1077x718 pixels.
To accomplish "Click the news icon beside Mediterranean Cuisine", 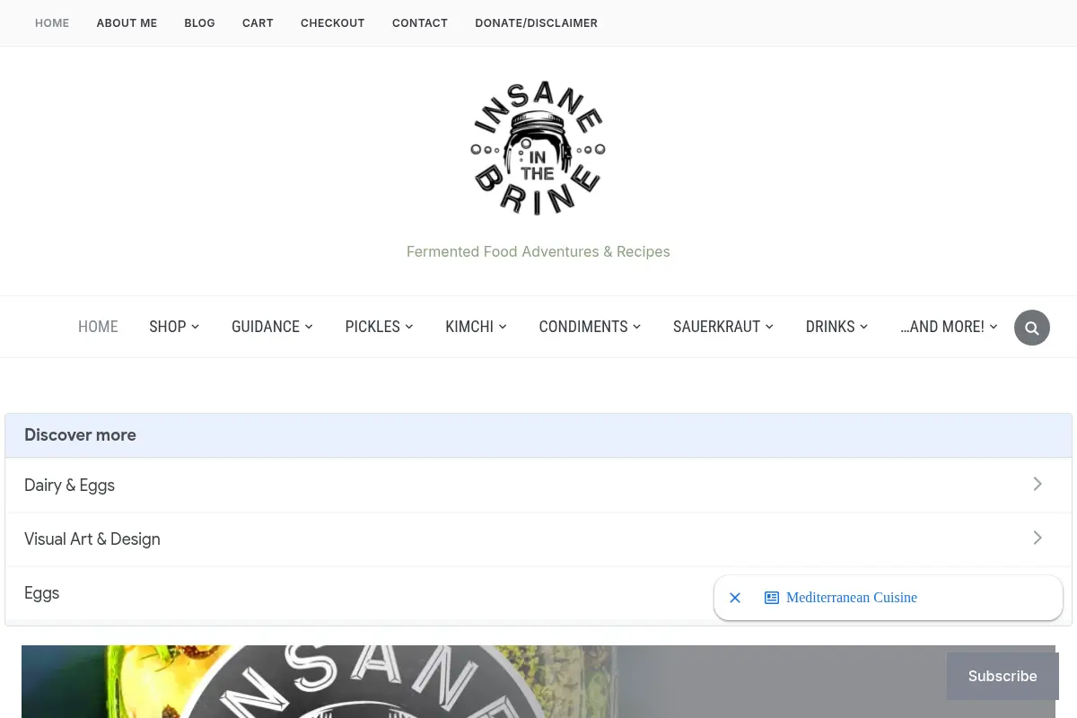I will [x=772, y=598].
